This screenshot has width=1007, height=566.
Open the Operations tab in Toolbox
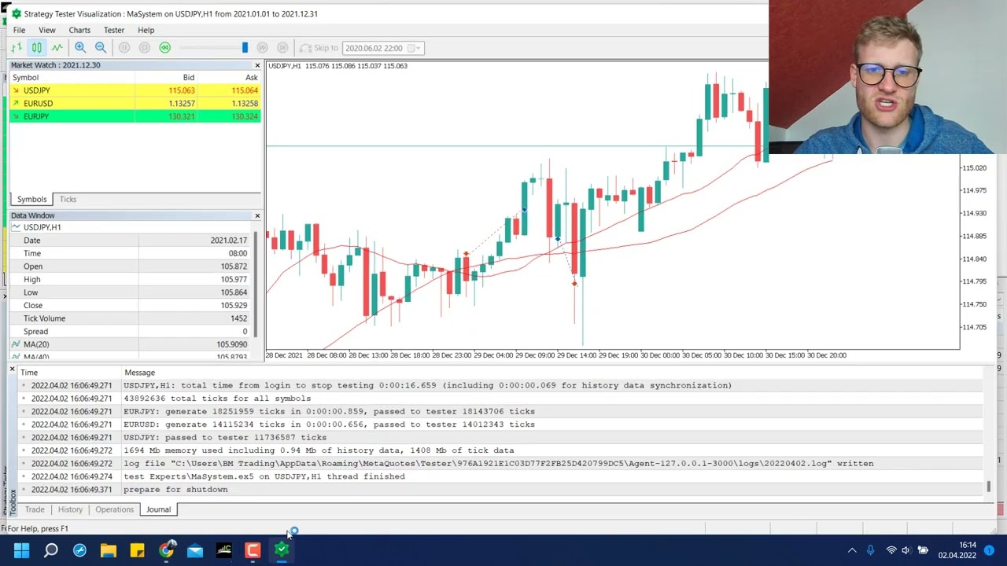114,509
